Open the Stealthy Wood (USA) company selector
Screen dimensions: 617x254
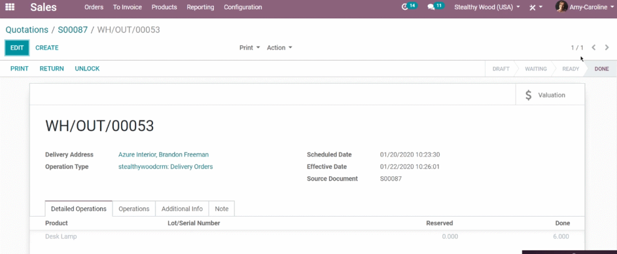point(487,7)
